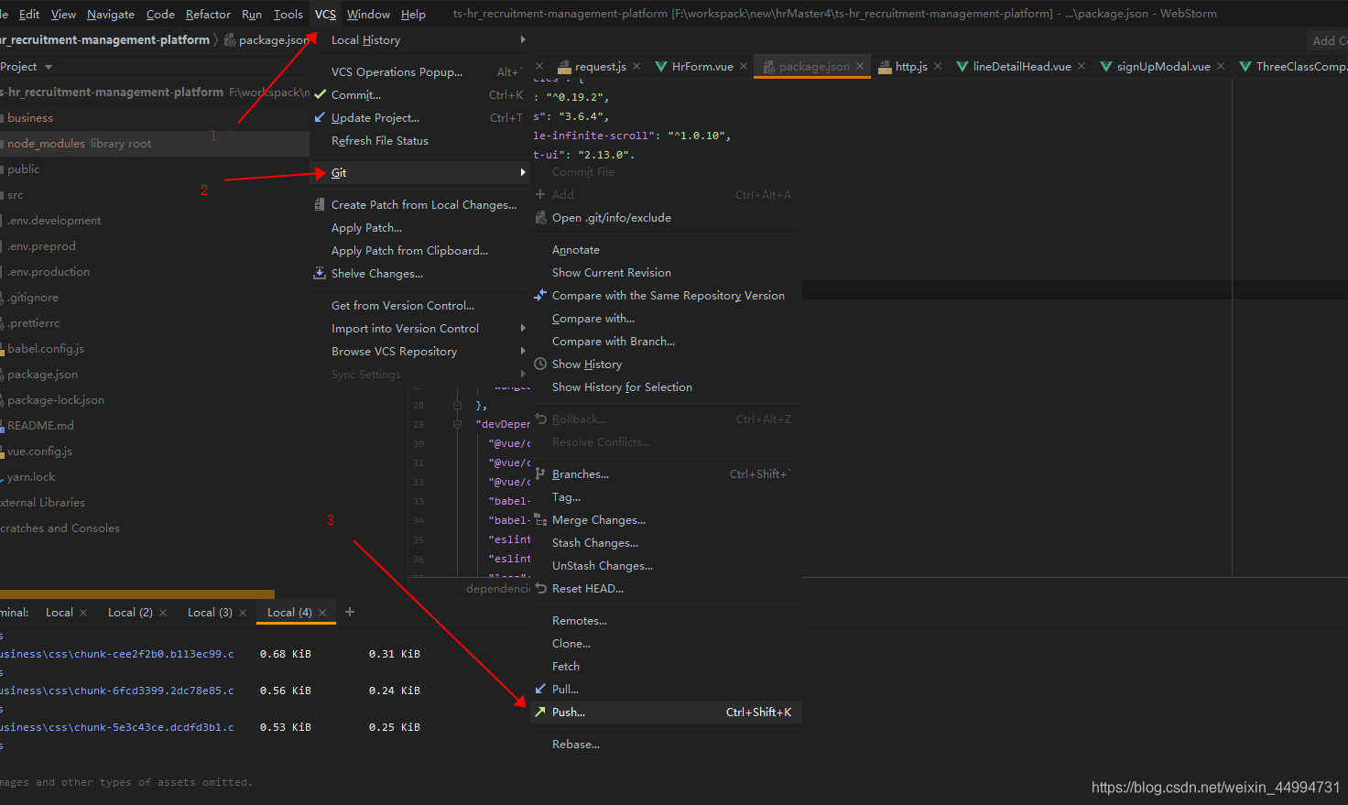This screenshot has height=805, width=1348.
Task: Click the Shelve Changes icon
Action: [x=320, y=273]
